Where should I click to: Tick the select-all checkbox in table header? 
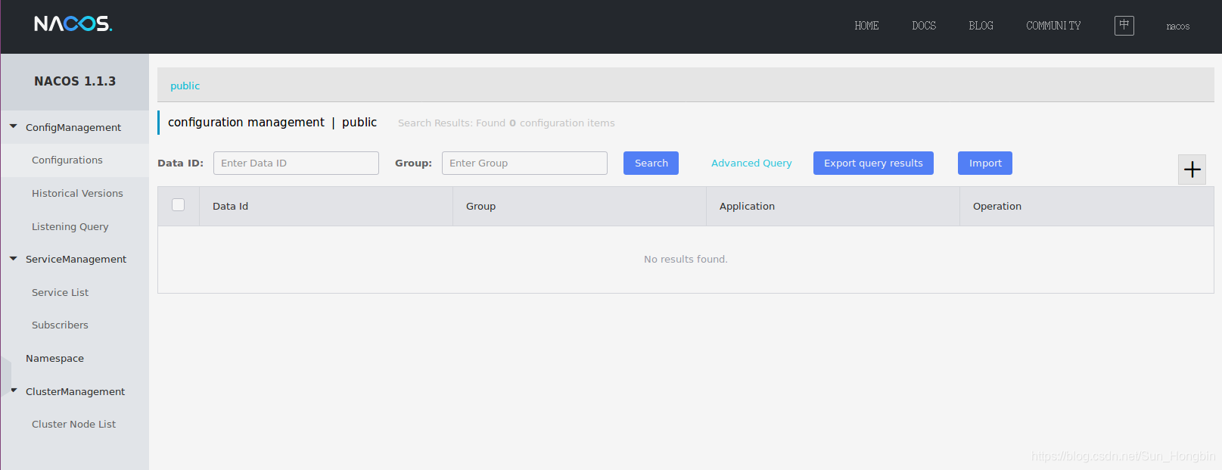tap(179, 205)
